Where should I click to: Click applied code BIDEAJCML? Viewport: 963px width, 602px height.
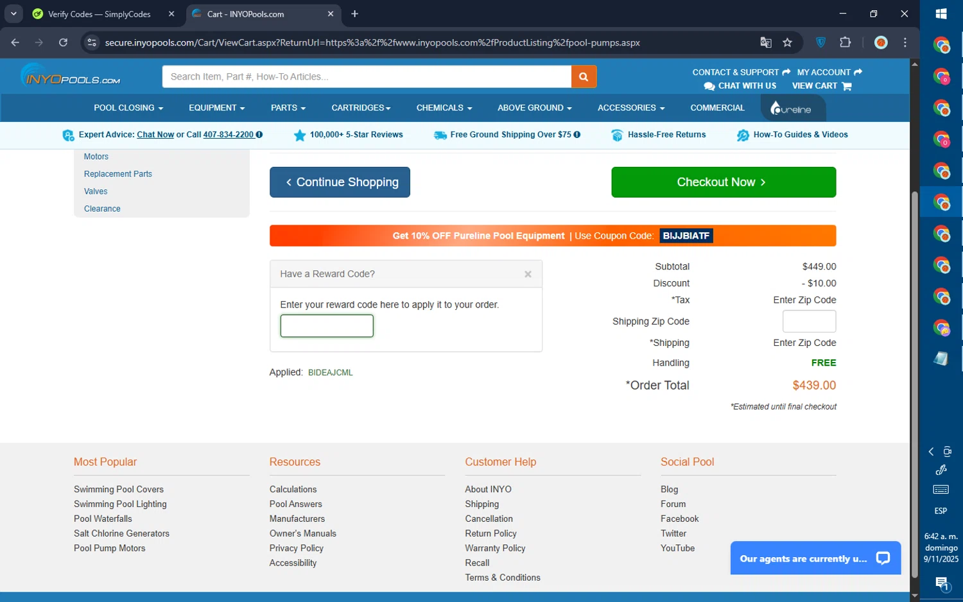pos(331,372)
